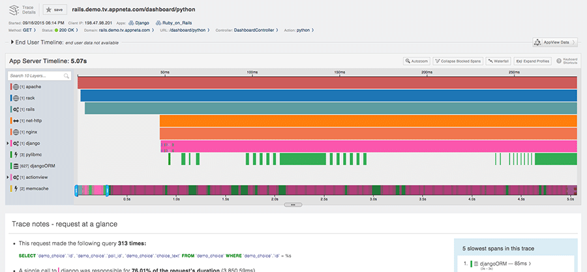
Task: Click the rails layer gears icon
Action: pyautogui.click(x=16, y=109)
